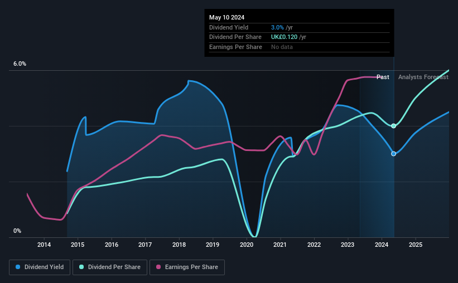The height and width of the screenshot is (283, 458).
Task: Click the 'Past' label on chart
Action: coord(383,77)
